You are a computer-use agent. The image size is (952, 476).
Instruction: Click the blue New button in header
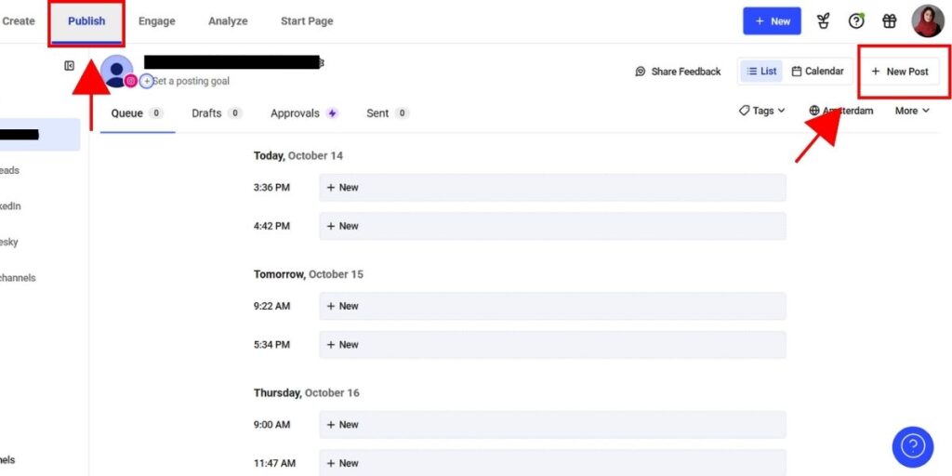pos(772,21)
